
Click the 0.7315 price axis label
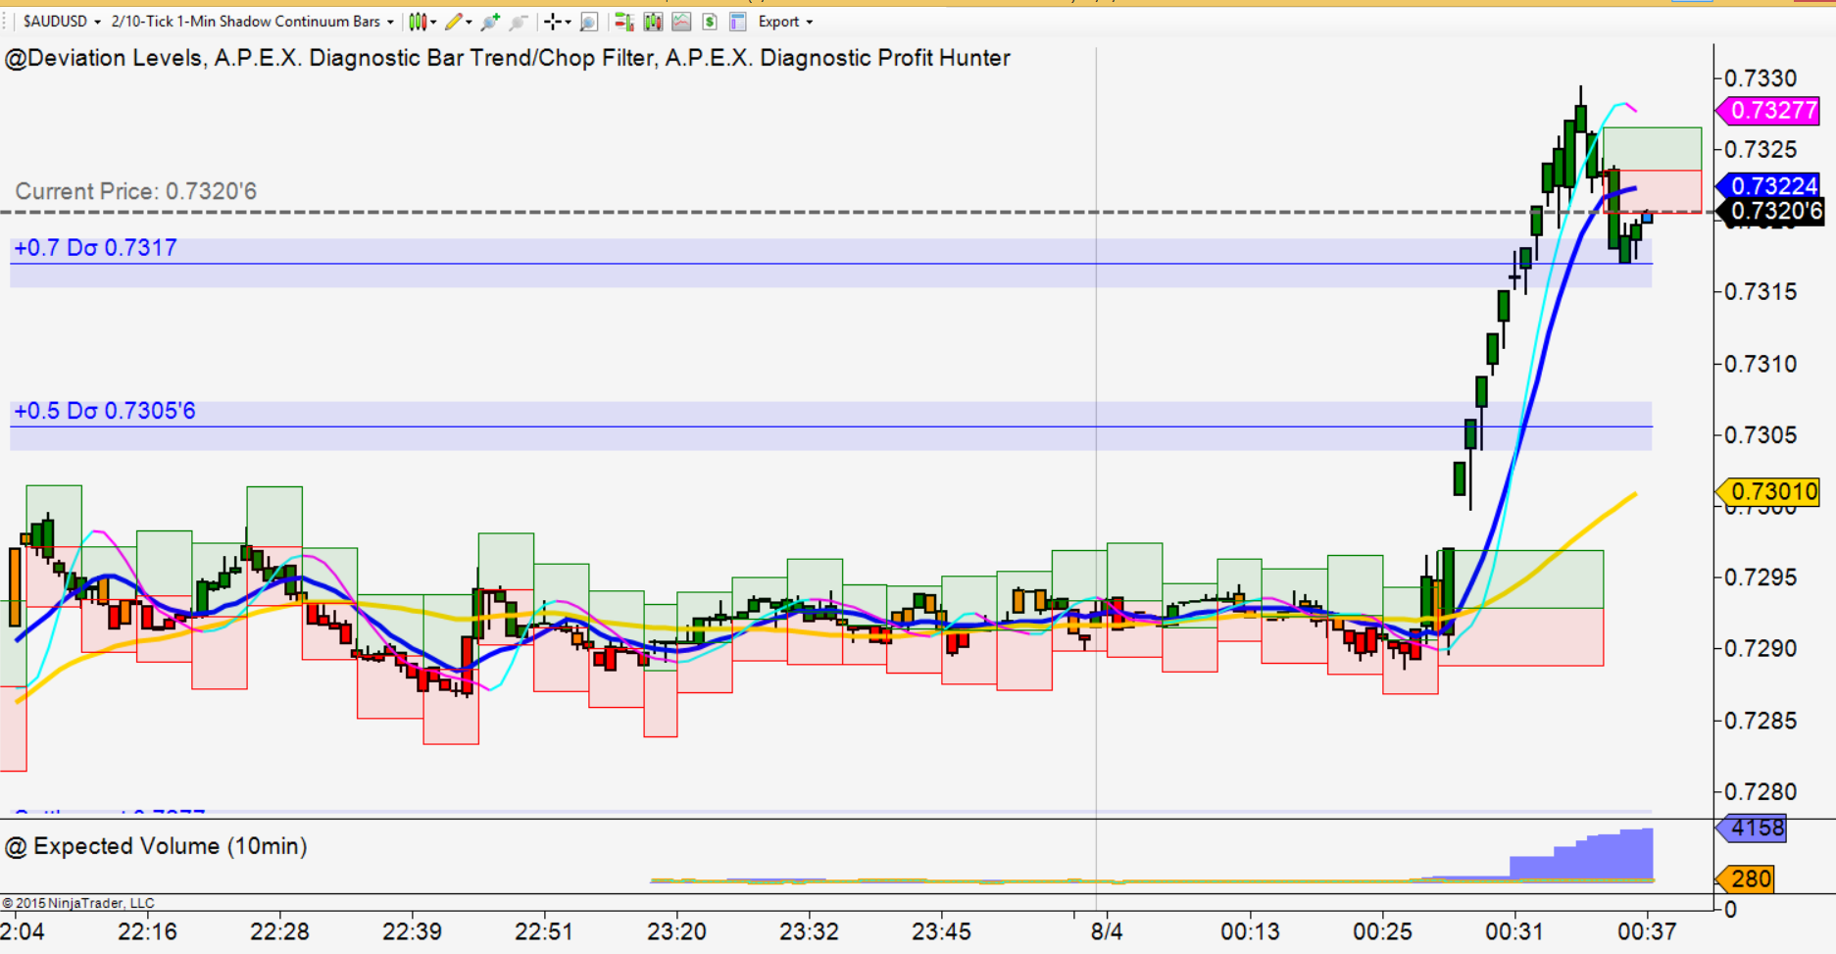click(x=1761, y=292)
